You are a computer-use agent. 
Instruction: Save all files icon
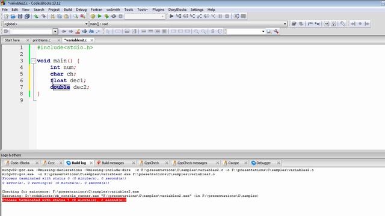click(27, 16)
